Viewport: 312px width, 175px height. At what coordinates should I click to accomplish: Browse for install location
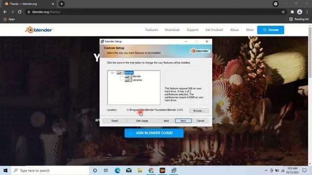(x=199, y=111)
